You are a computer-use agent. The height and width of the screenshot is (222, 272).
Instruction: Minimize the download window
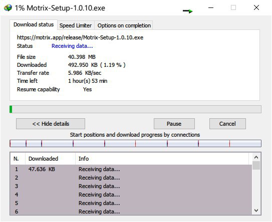[211, 7]
